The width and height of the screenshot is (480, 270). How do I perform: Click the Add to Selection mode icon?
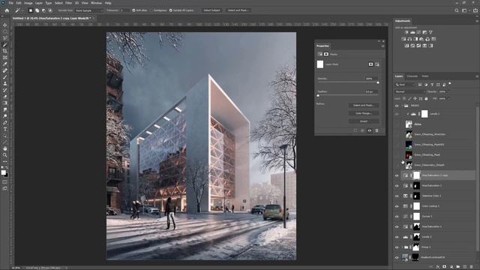[x=37, y=10]
